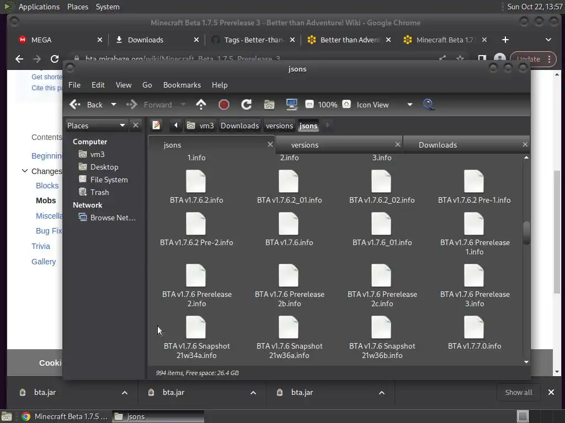565x423 pixels.
Task: Open the Chrome tab search chevron
Action: point(548,40)
